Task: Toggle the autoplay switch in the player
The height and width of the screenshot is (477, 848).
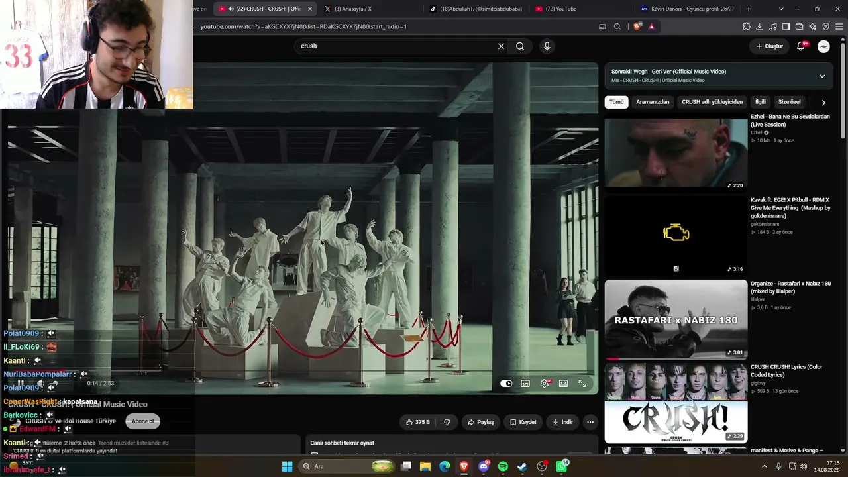Action: [506, 383]
